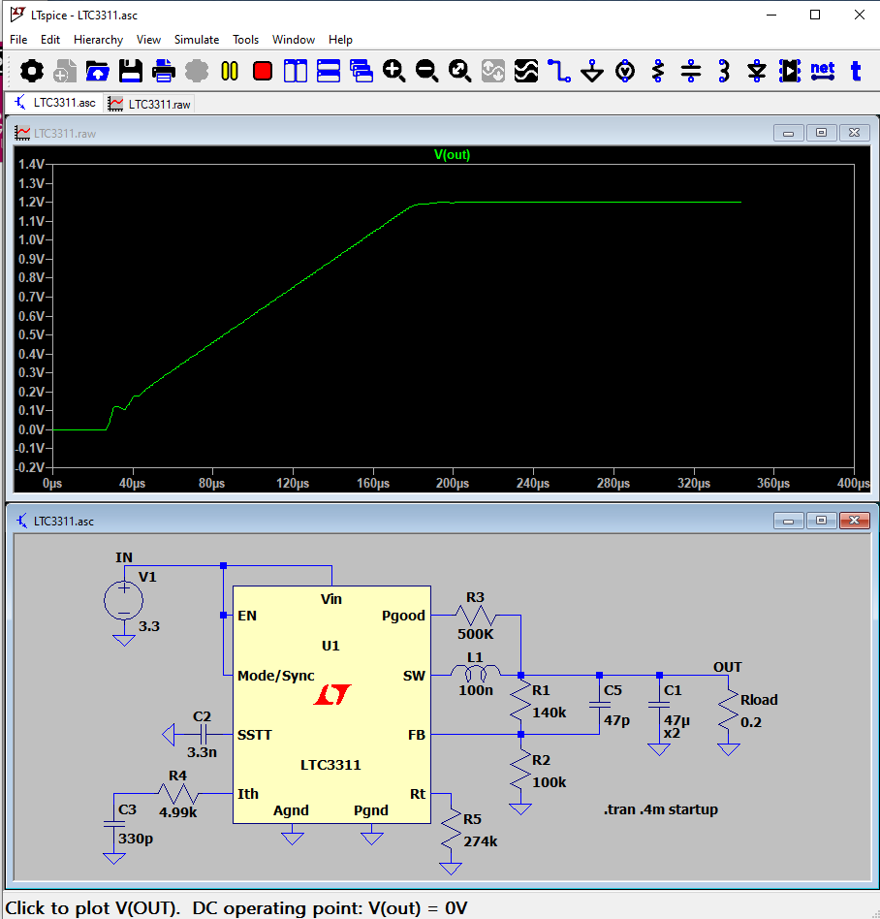This screenshot has height=919, width=880.
Task: Click the Zoom Out magnifier icon
Action: (426, 71)
